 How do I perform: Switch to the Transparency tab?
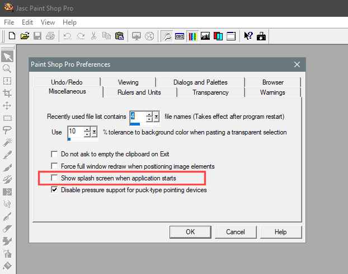[210, 92]
